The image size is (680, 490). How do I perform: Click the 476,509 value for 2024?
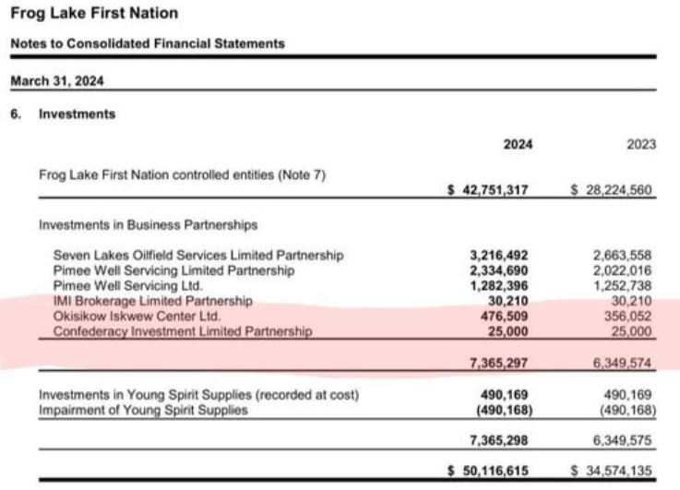(x=507, y=317)
